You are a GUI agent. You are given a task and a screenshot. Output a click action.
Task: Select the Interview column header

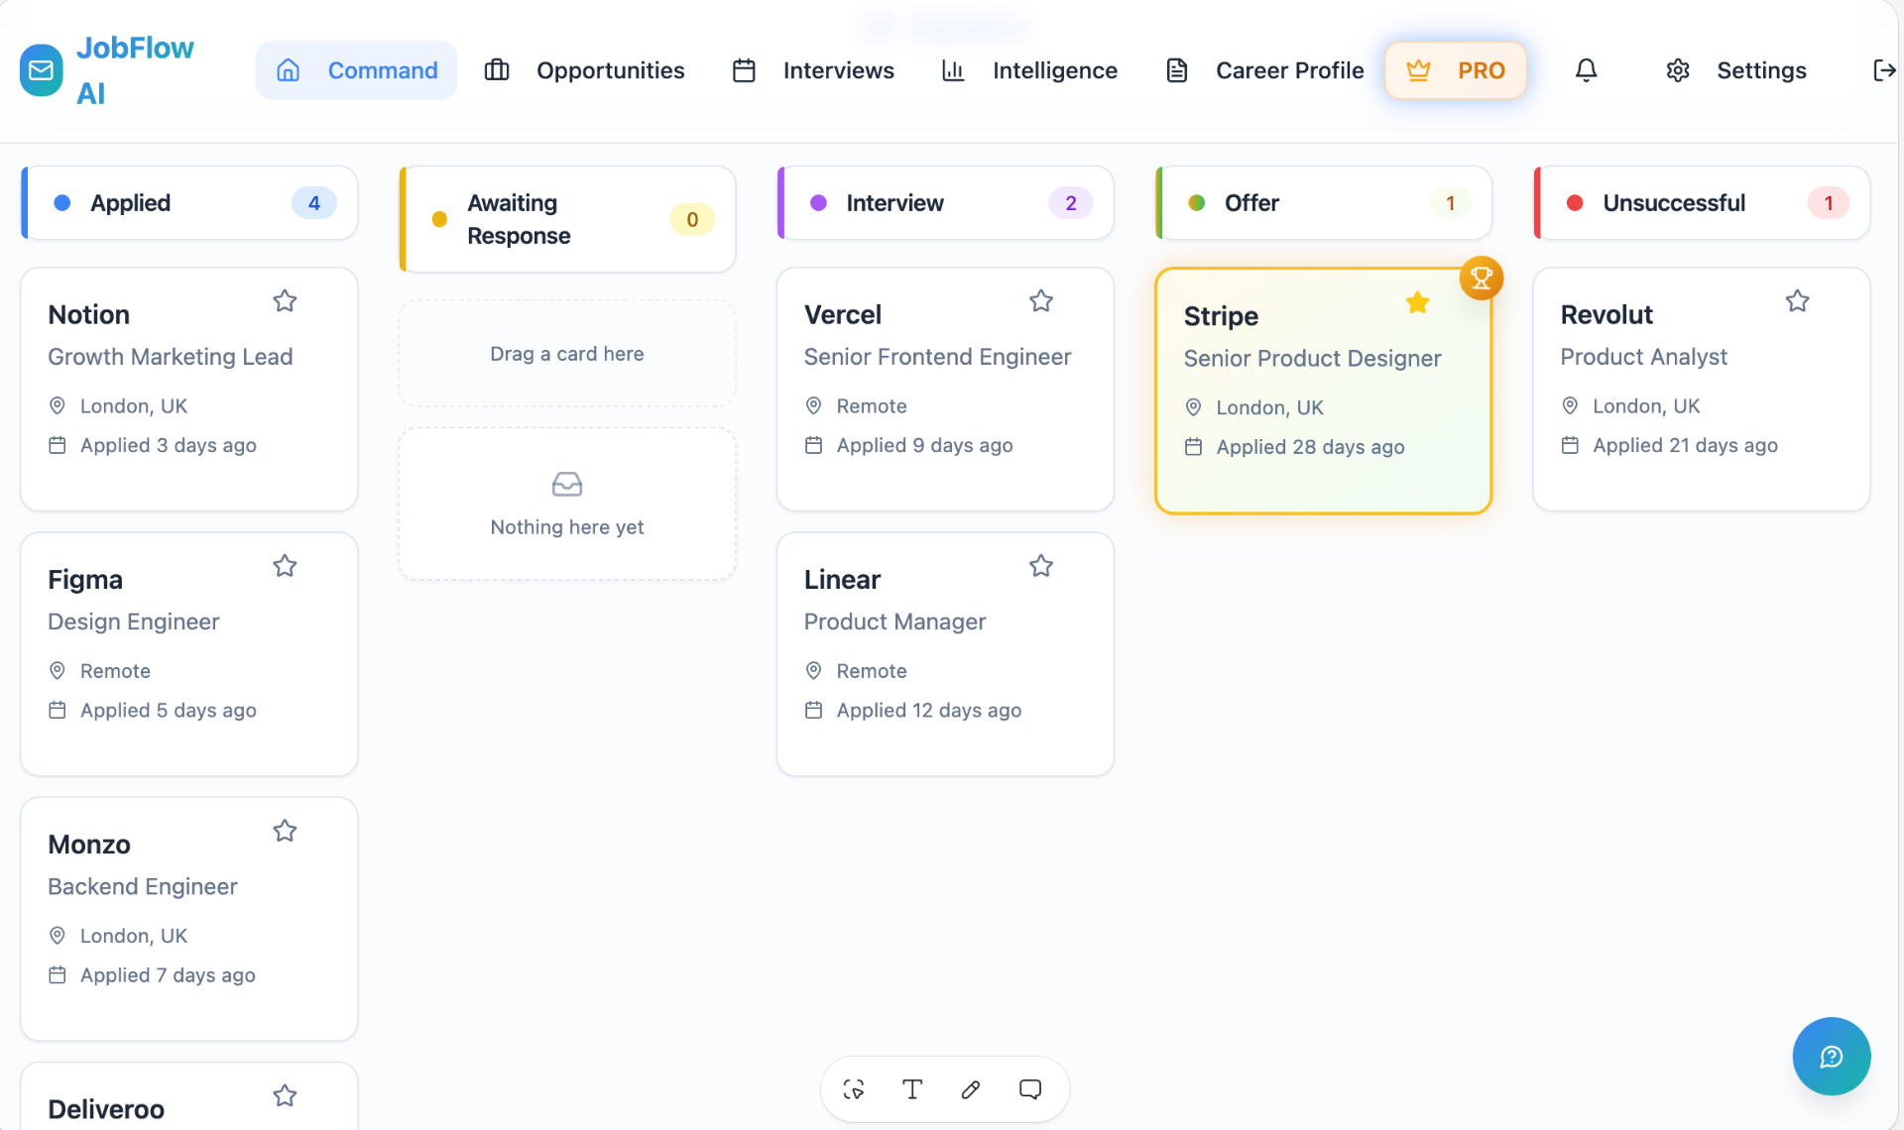coord(946,203)
